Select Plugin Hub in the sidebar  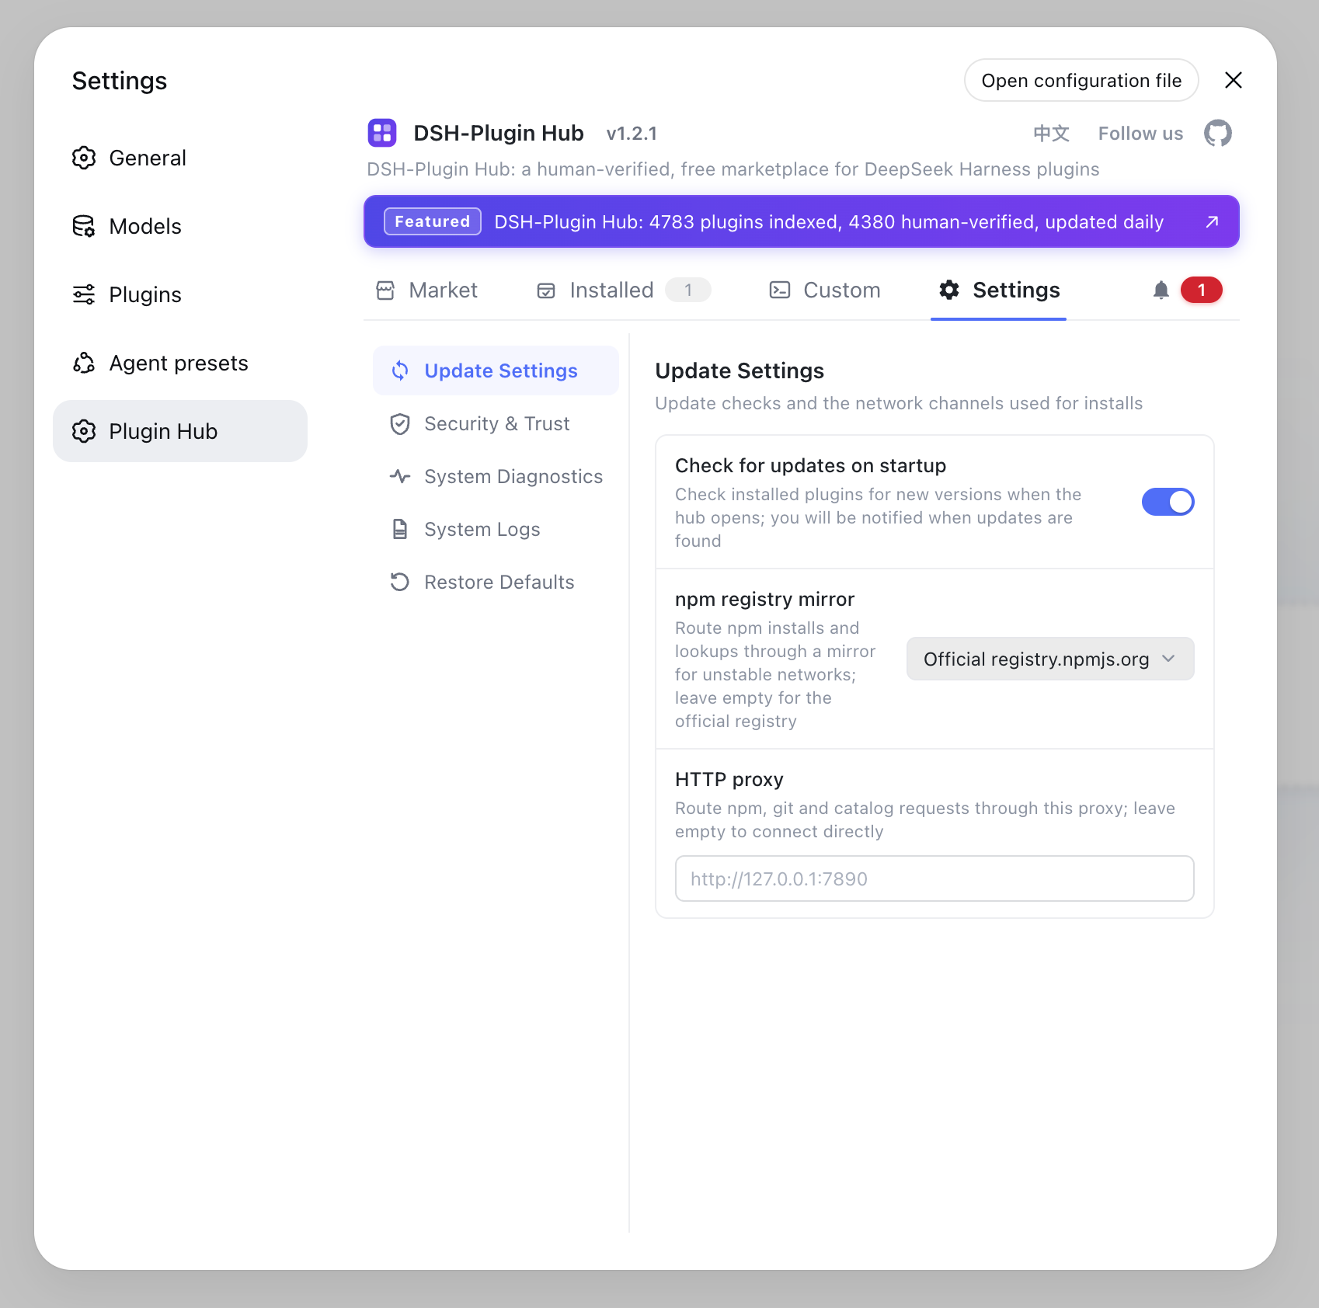(179, 431)
